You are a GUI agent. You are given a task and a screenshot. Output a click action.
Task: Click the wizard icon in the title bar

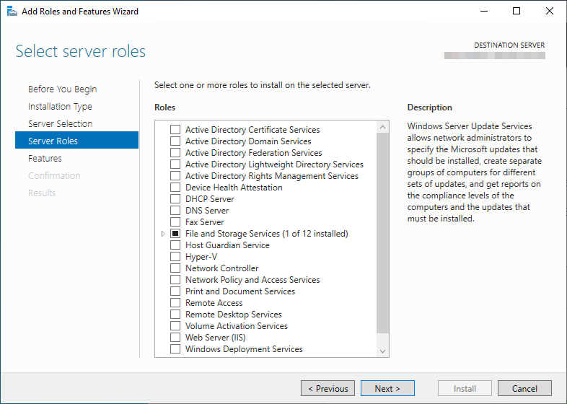tap(12, 12)
